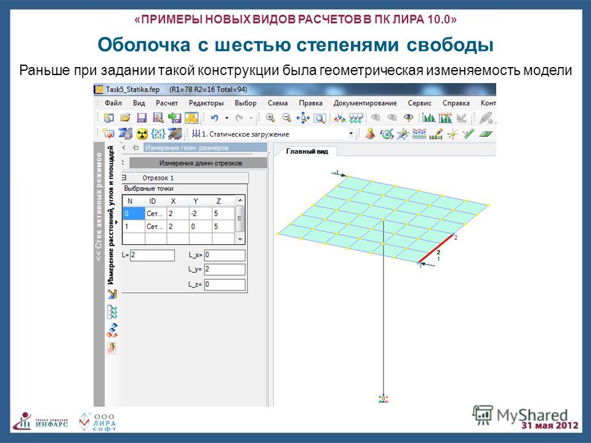Viewport: 591px width, 443px height.
Task: Click the green checkmarks filter icon
Action: pyautogui.click(x=356, y=118)
